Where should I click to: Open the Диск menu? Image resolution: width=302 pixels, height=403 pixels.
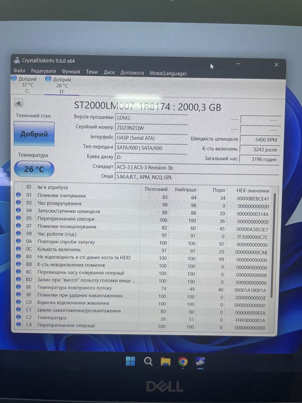(x=109, y=73)
